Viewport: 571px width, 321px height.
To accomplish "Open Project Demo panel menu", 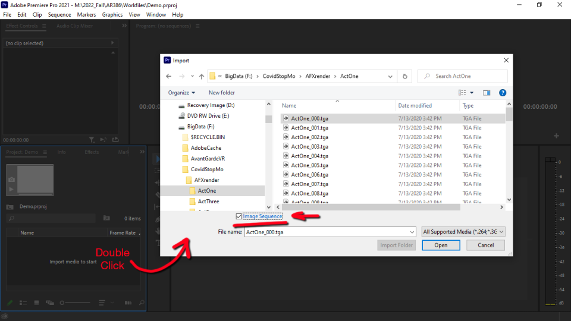I will pos(45,152).
